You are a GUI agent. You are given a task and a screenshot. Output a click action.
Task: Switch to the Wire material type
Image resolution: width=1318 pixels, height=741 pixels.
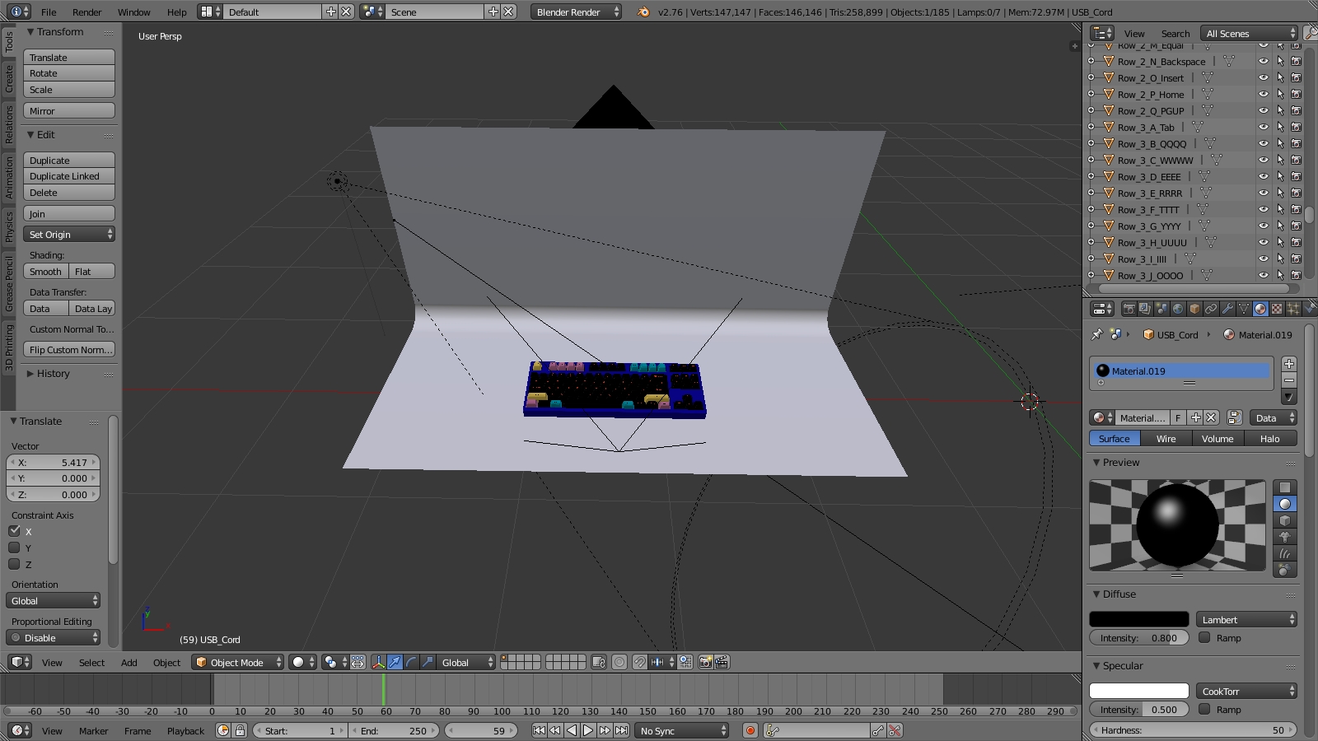tap(1166, 439)
